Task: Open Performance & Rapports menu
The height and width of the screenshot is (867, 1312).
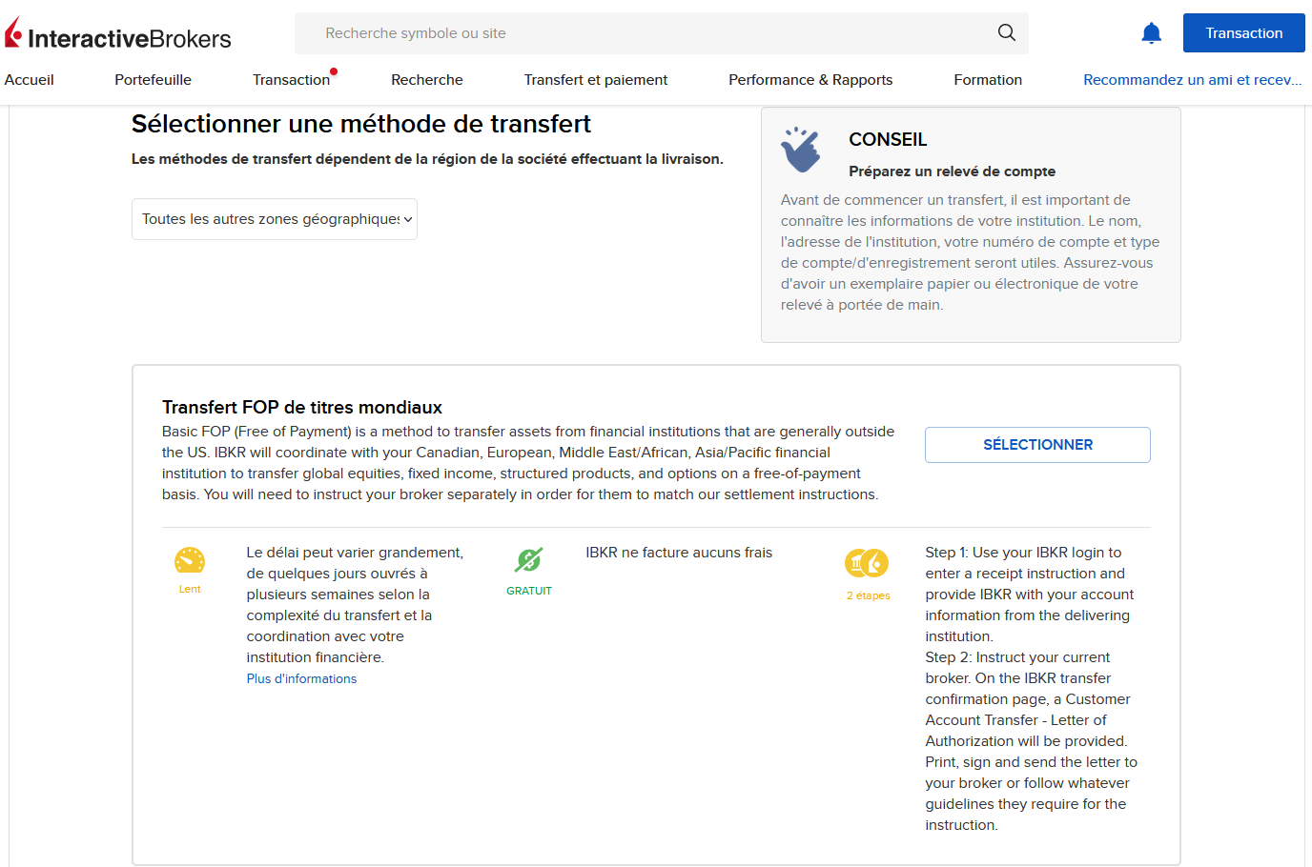Action: click(x=810, y=80)
